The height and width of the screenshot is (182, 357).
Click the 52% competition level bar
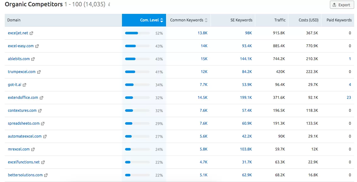click(137, 33)
